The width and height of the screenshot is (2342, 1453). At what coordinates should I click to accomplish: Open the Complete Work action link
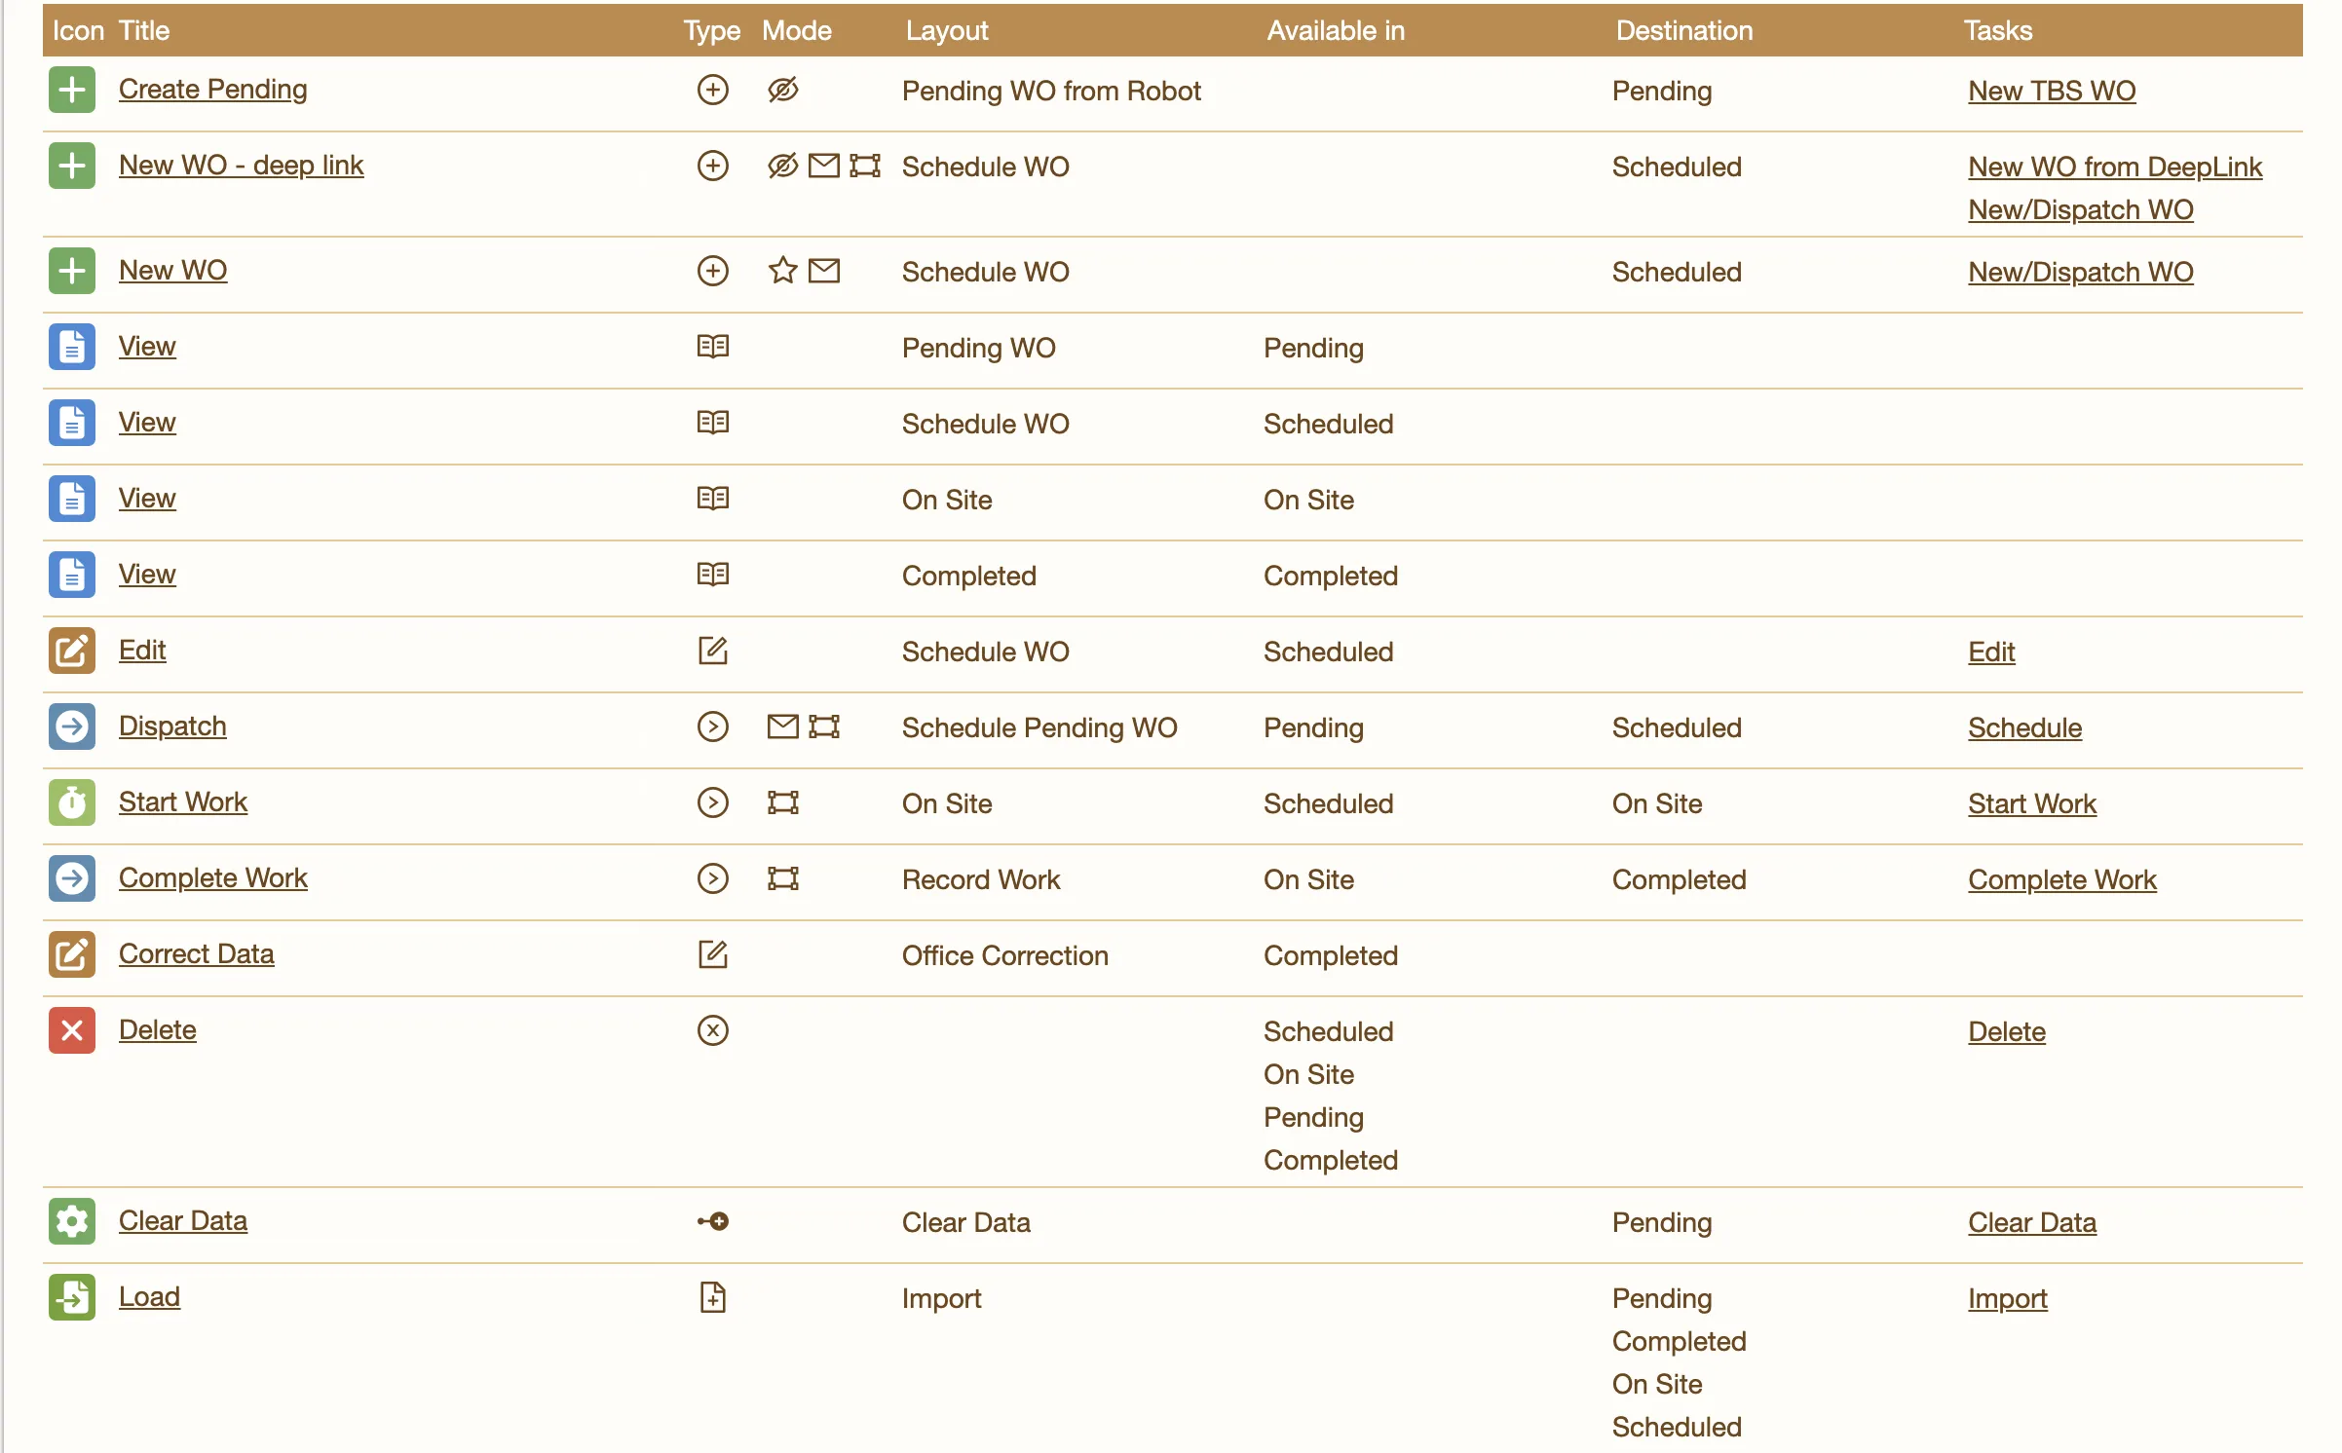[x=212, y=878]
